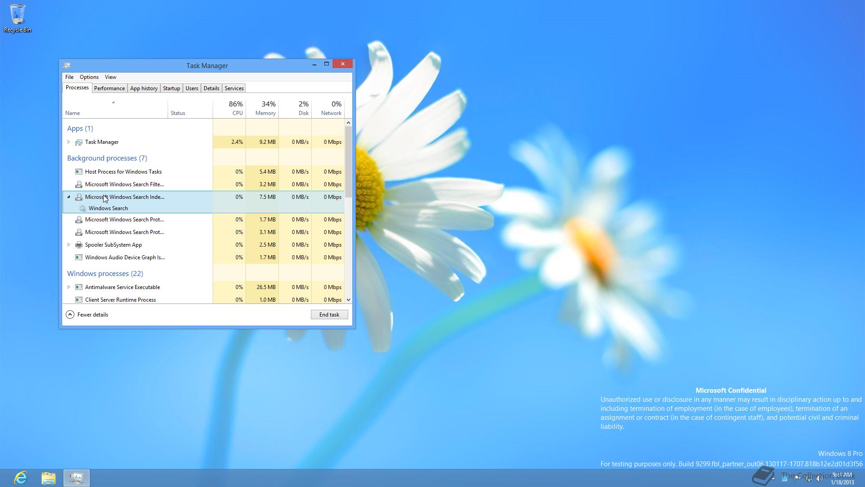This screenshot has height=487, width=865.
Task: Open the Options menu
Action: pos(89,77)
